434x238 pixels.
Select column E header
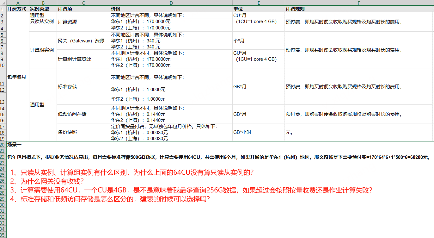click(258, 3)
